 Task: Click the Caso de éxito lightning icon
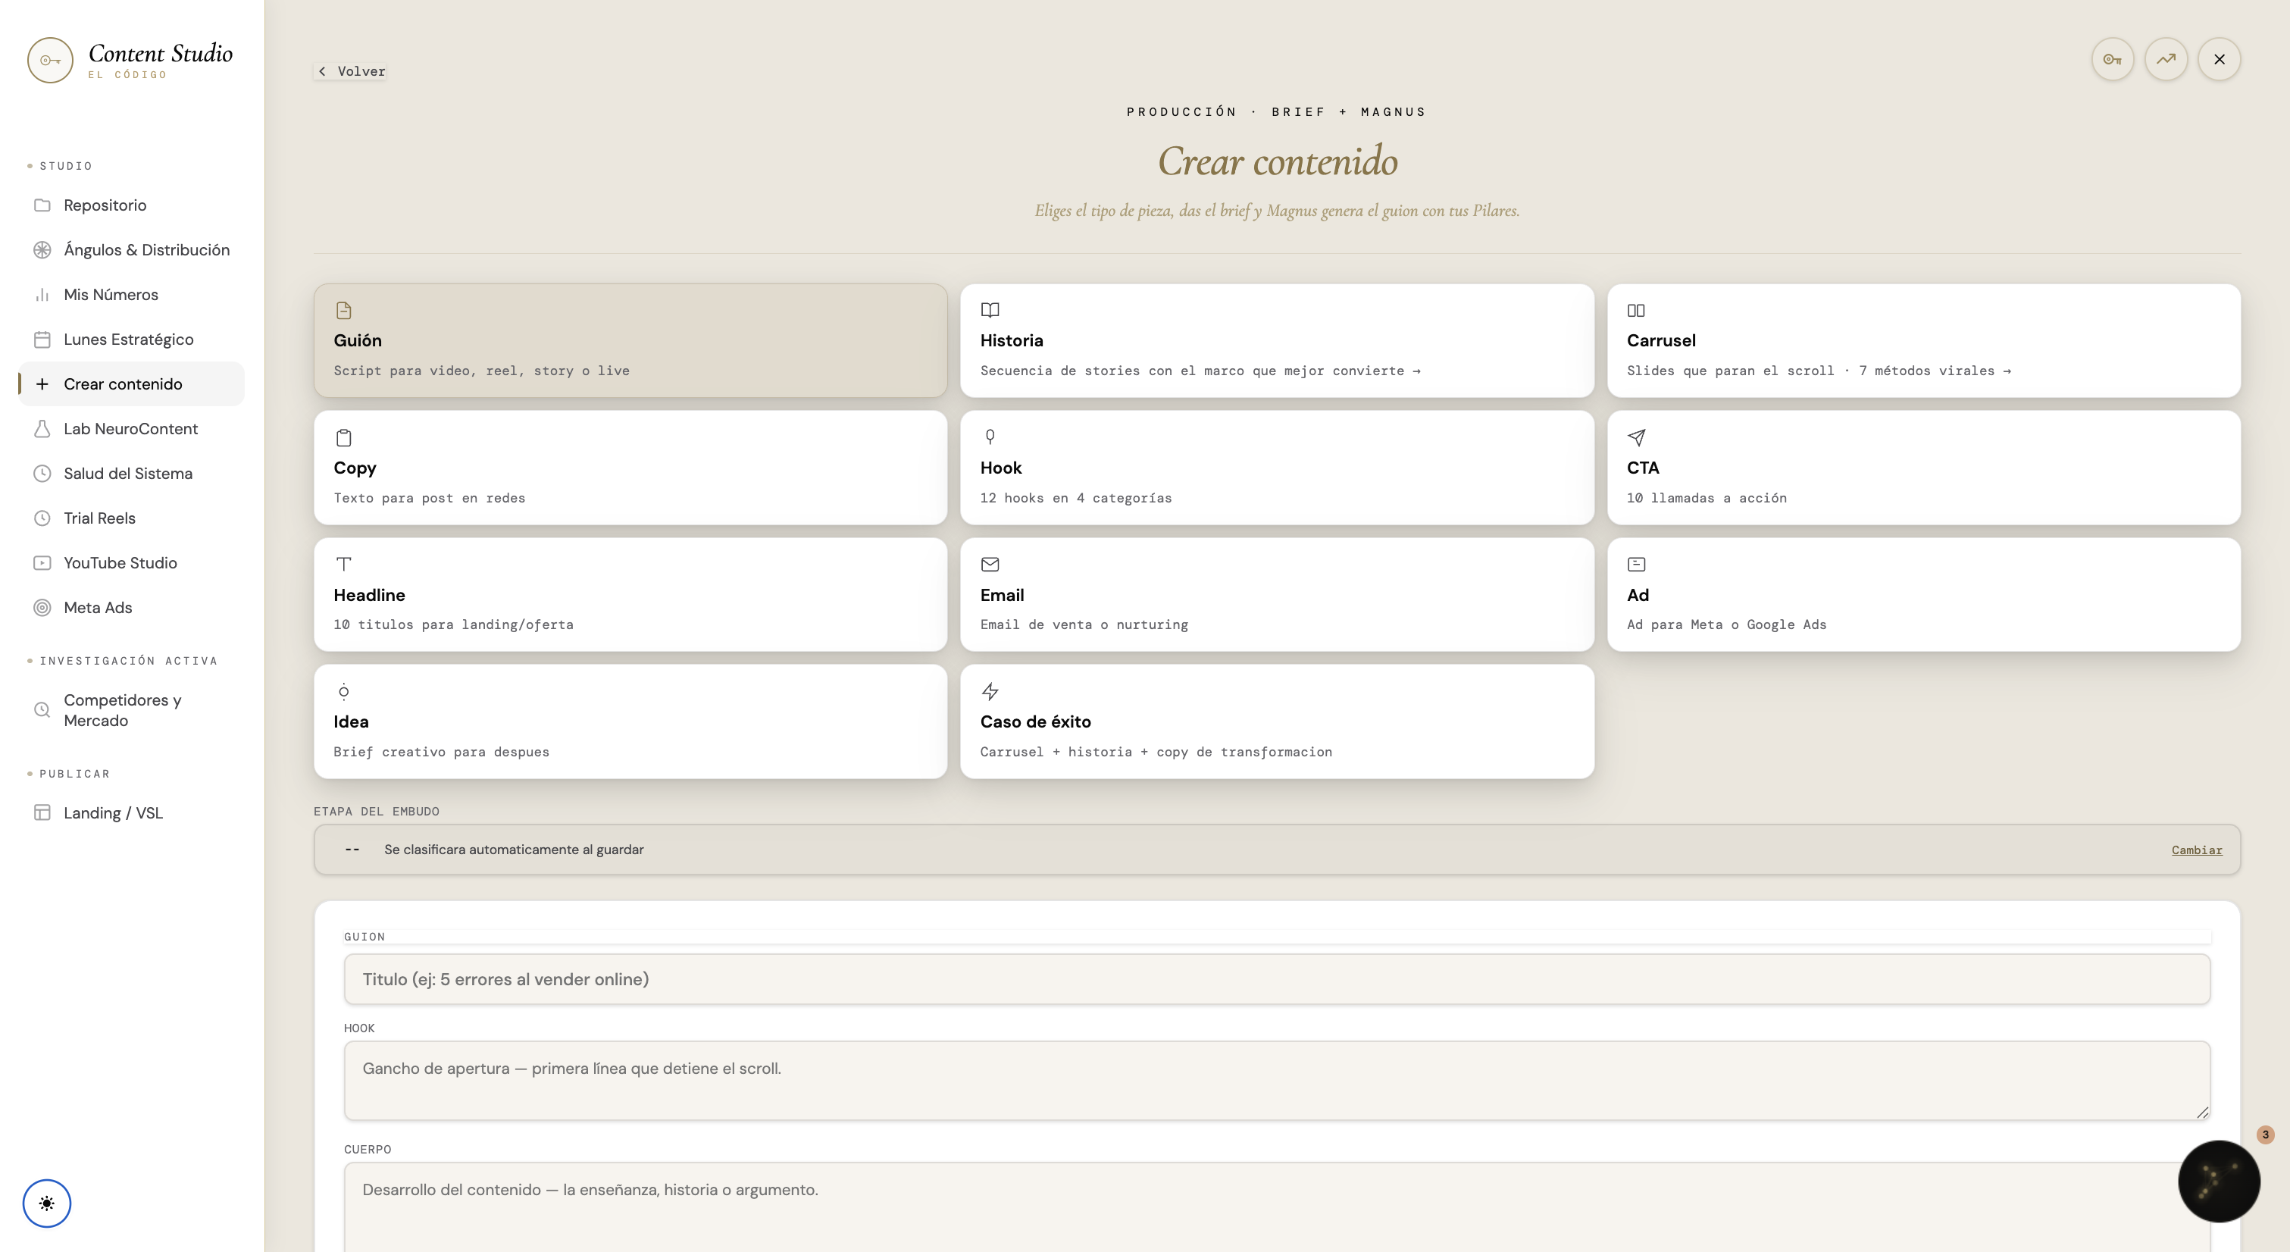coord(990,692)
